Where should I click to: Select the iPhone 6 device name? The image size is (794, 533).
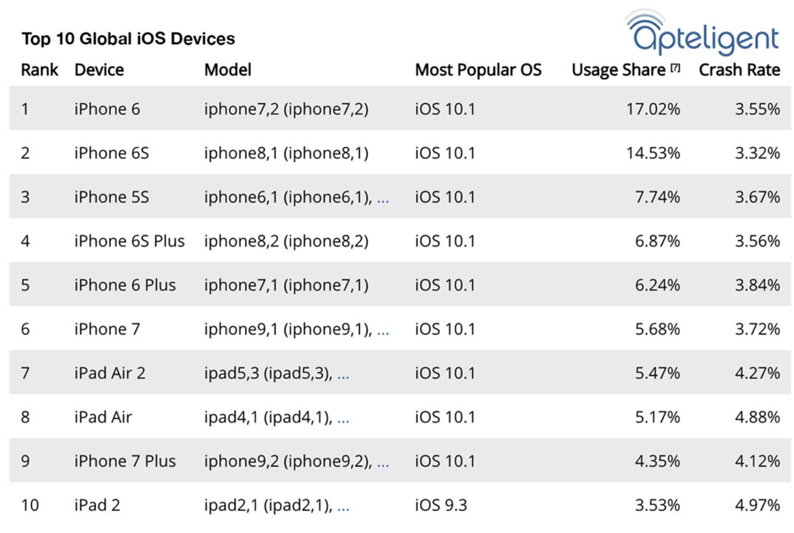point(107,109)
